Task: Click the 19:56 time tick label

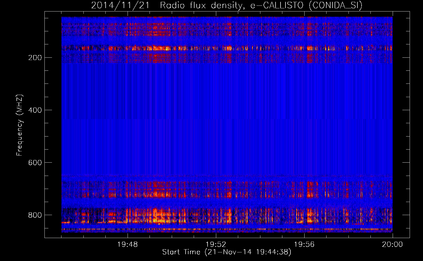Action: point(304,244)
